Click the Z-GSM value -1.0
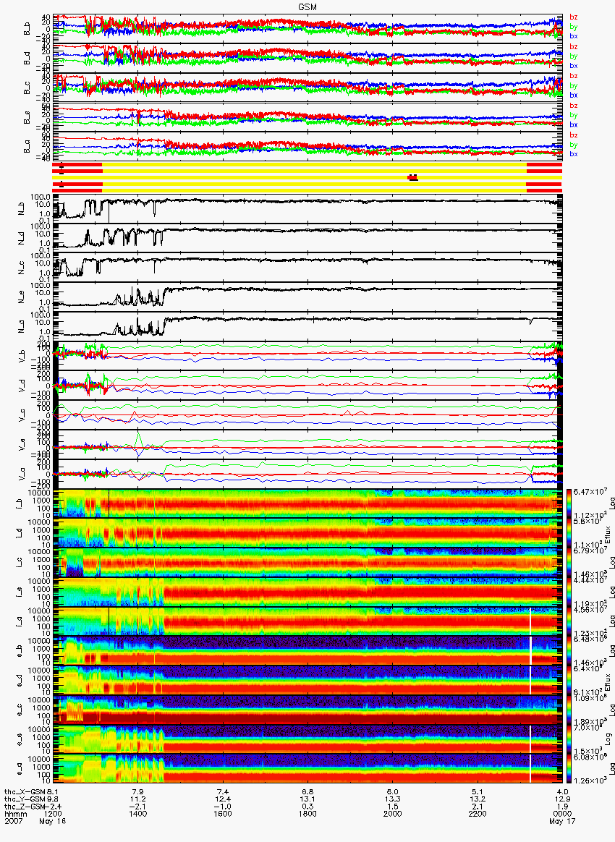This screenshot has height=842, width=615. [x=222, y=807]
